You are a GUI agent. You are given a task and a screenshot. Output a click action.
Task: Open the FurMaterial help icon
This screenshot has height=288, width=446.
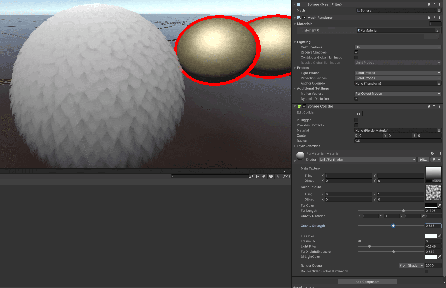[432, 153]
